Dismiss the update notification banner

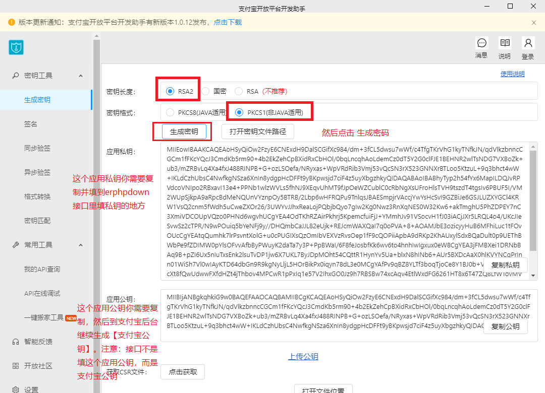pyautogui.click(x=534, y=23)
